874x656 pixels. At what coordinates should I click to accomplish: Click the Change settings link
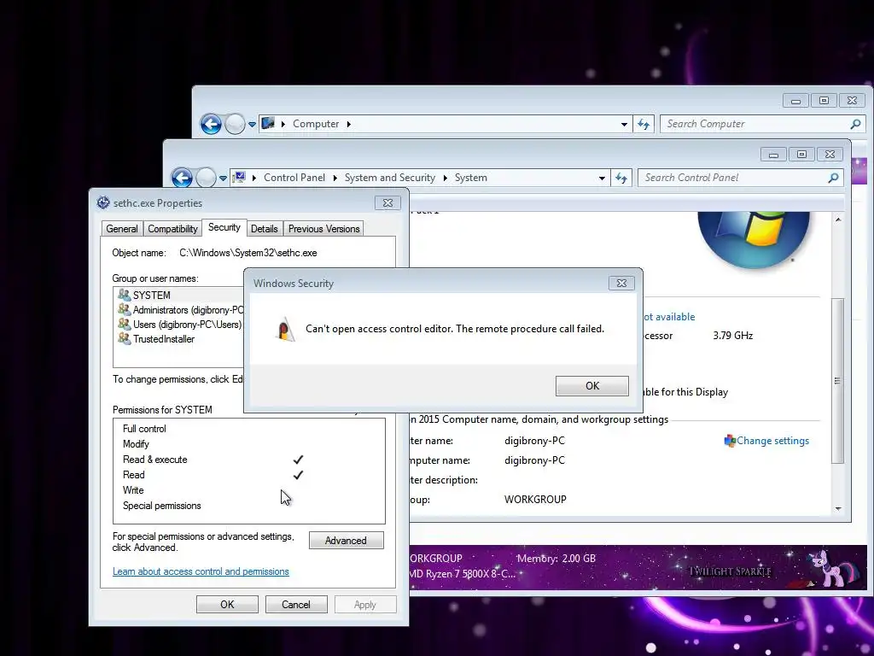[x=772, y=441]
